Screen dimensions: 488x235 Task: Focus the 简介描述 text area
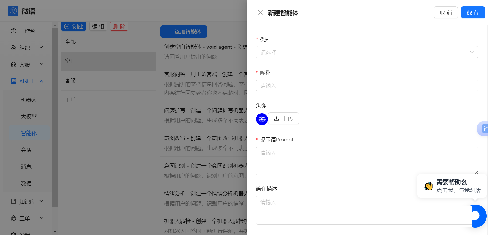[367, 210]
